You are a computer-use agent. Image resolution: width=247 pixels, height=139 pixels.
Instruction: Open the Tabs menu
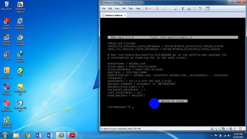[x=130, y=8]
